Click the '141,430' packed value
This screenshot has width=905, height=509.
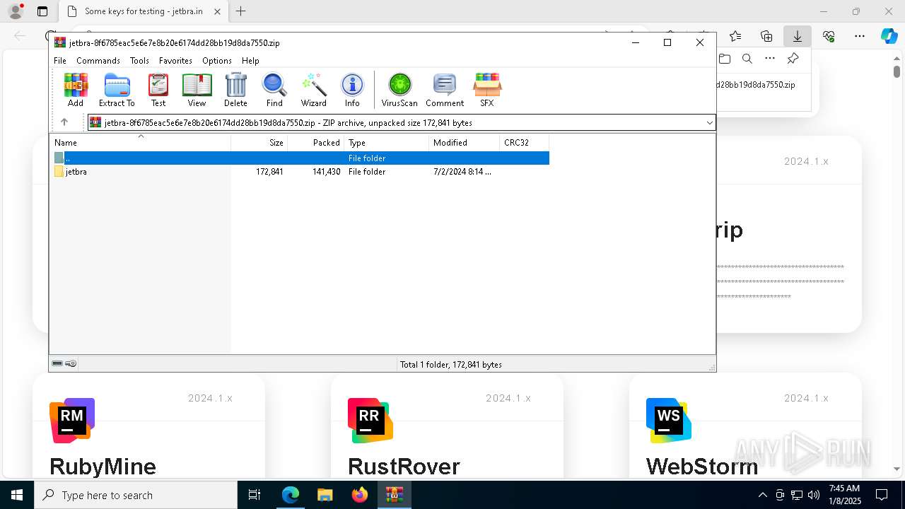326,172
